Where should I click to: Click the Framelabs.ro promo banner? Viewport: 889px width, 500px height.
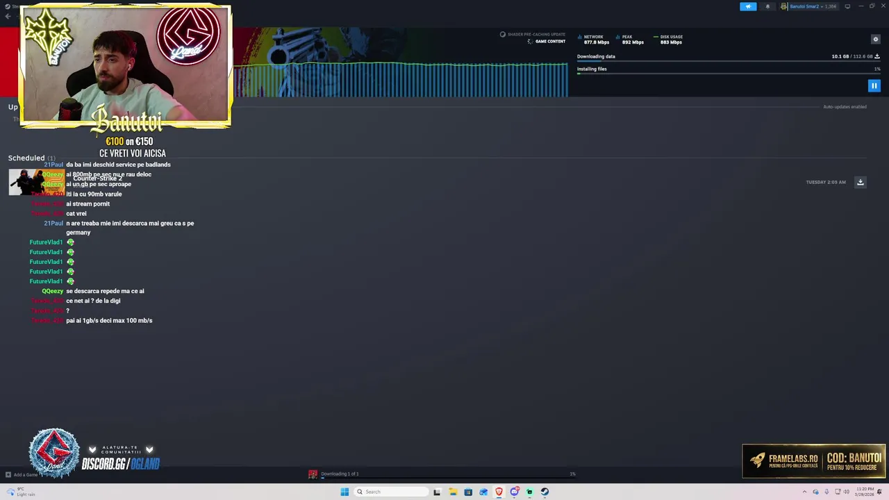tap(814, 461)
